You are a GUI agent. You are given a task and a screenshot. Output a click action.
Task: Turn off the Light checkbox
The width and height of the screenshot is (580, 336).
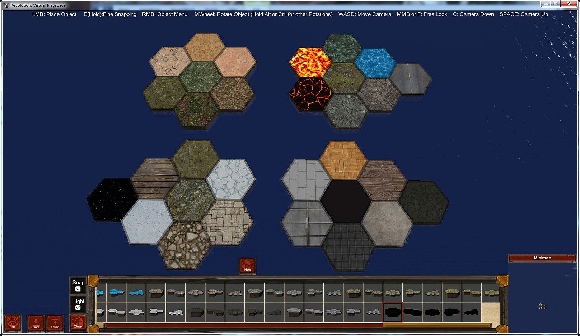pos(78,308)
